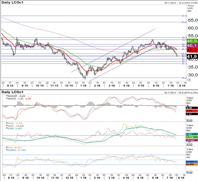Click the black 41,9 last price tag
This screenshot has height=181, width=198.
tap(192, 56)
